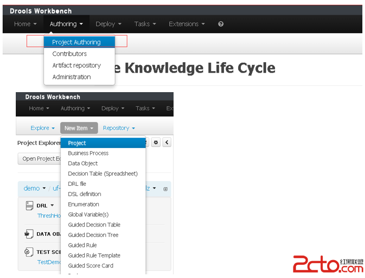Open Deploy dropdown in lower workbench
Screen dimensions: 365x278
113,108
